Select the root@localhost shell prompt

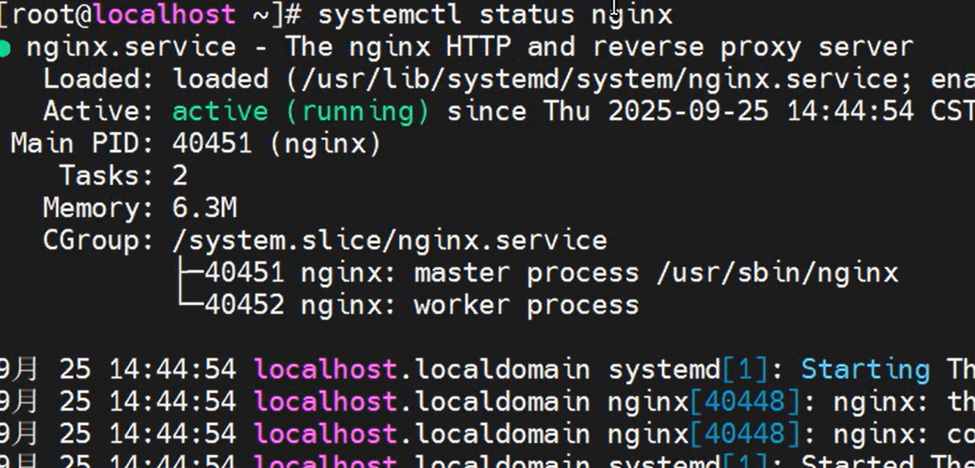153,15
